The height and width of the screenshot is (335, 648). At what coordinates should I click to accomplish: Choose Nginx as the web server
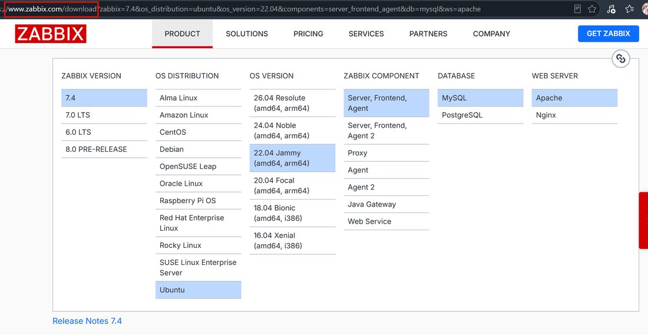tap(574, 115)
